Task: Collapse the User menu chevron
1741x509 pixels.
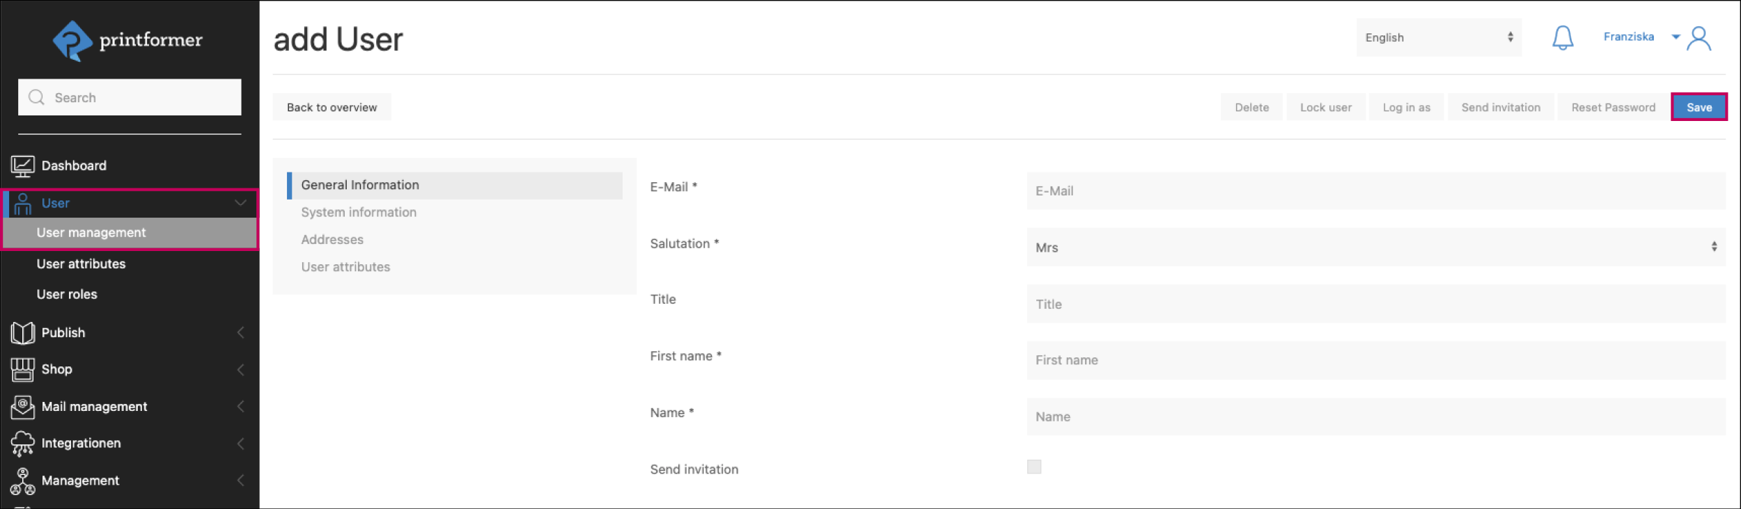Action: click(240, 203)
